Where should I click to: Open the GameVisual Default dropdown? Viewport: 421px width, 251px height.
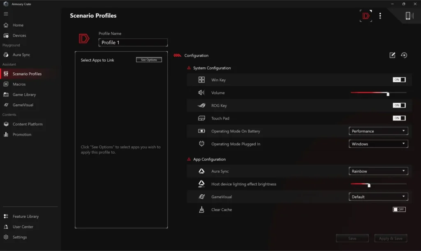coord(378,196)
